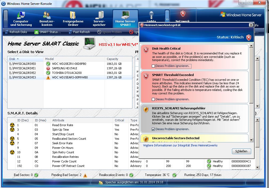Sort disk list by Model column
The width and height of the screenshot is (269, 188).
(x=74, y=59)
